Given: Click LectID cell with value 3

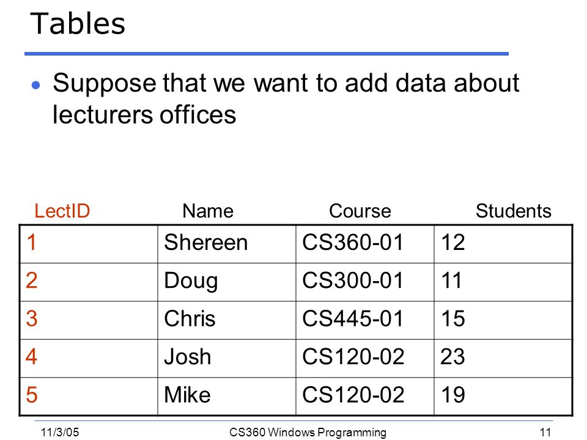Looking at the screenshot, I should [x=89, y=321].
